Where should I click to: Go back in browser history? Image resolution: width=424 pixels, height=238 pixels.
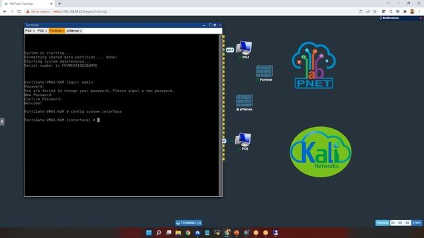(5, 12)
